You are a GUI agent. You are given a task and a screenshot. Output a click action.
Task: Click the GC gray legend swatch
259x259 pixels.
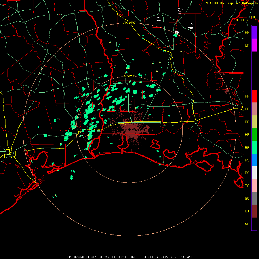254,198
